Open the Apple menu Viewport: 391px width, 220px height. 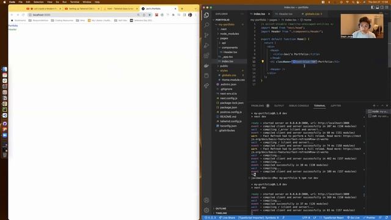click(x=4, y=2)
